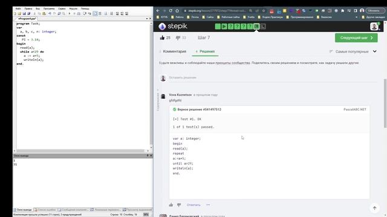Open the browser Extensions puzzle icon

(343, 11)
